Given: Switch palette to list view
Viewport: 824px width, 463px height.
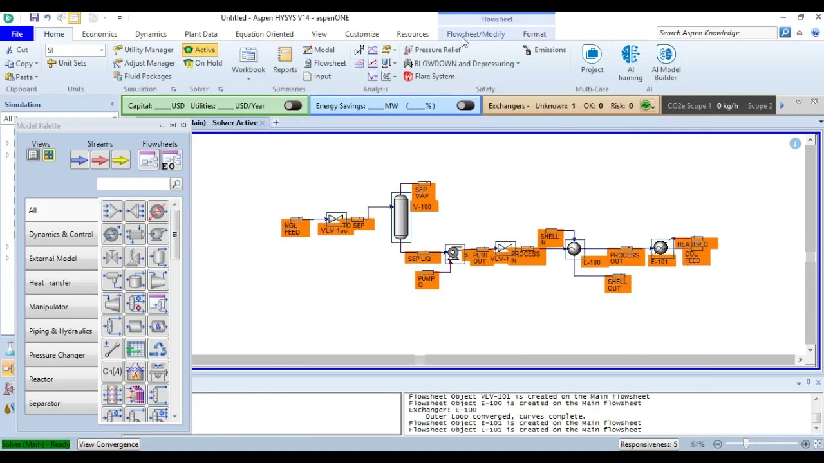Looking at the screenshot, I should click(x=33, y=155).
